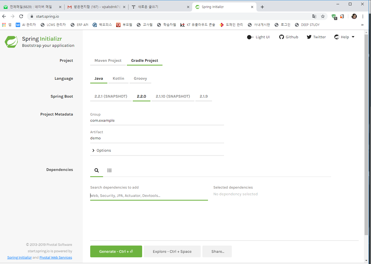Edit the Artifact field demo
Viewport: 371px width, 264px height.
[x=157, y=138]
